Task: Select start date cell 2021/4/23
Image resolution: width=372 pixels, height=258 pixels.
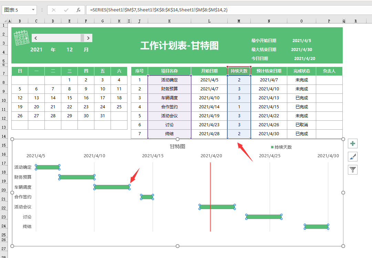Action: pyautogui.click(x=209, y=125)
